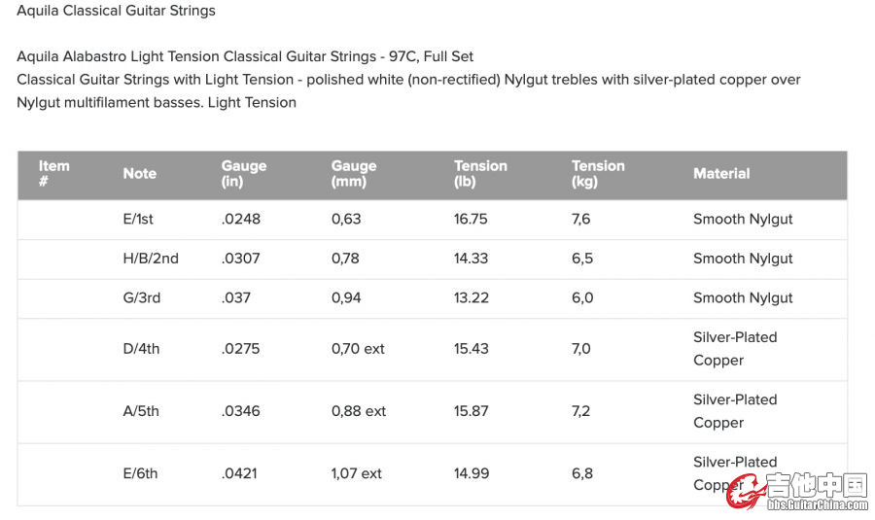
Task: Click the Gauge (in) column header
Action: click(243, 174)
